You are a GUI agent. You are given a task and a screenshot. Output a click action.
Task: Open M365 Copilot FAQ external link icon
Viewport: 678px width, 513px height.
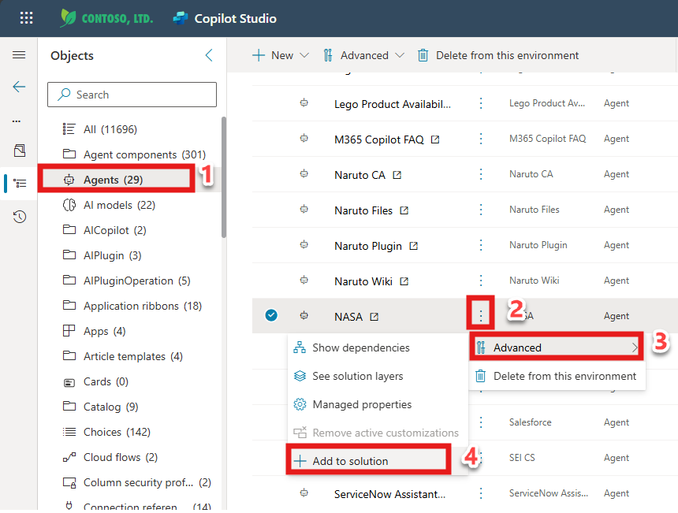coord(435,139)
